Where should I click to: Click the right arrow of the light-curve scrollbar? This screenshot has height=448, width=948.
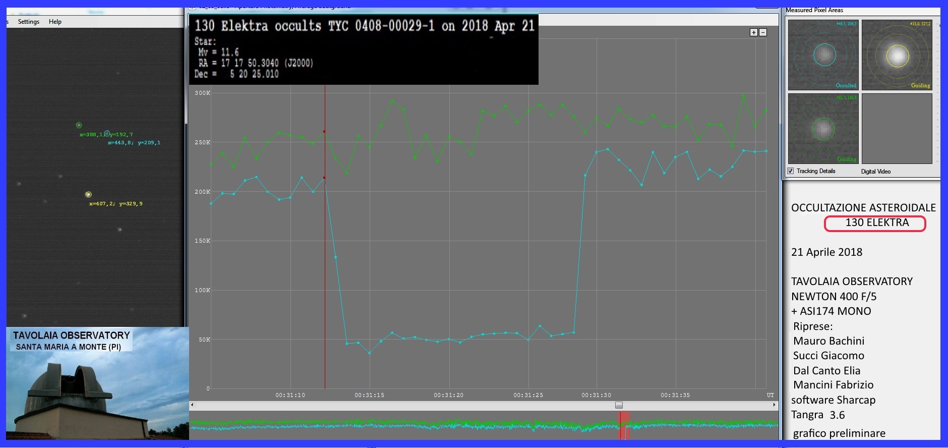pos(774,405)
